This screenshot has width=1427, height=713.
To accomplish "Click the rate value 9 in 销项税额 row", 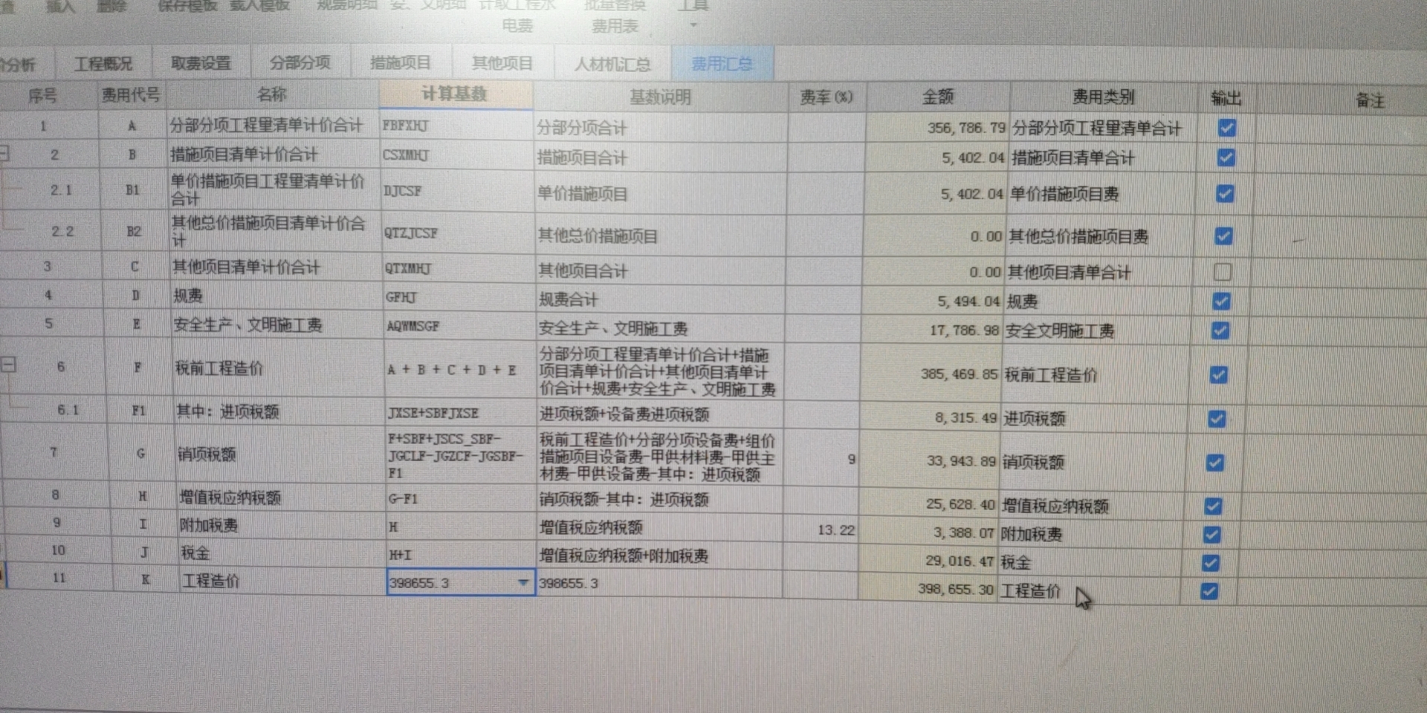I will [822, 460].
